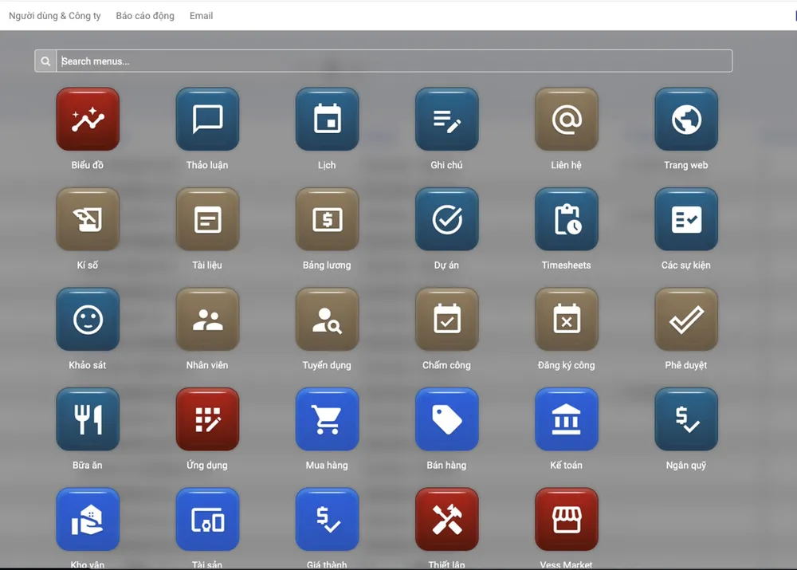Image resolution: width=797 pixels, height=570 pixels.
Task: Open the Chấm công attendance app
Action: click(446, 320)
